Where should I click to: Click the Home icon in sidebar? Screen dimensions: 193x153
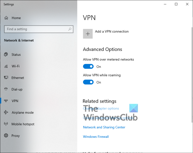(x=6, y=18)
